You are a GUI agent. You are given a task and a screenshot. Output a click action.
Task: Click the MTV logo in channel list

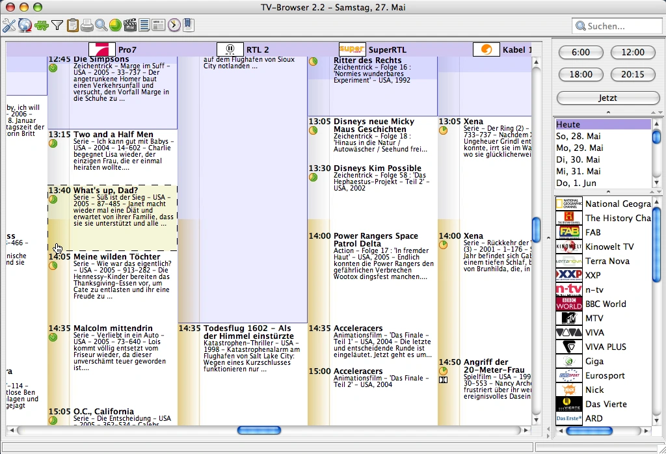(x=569, y=318)
